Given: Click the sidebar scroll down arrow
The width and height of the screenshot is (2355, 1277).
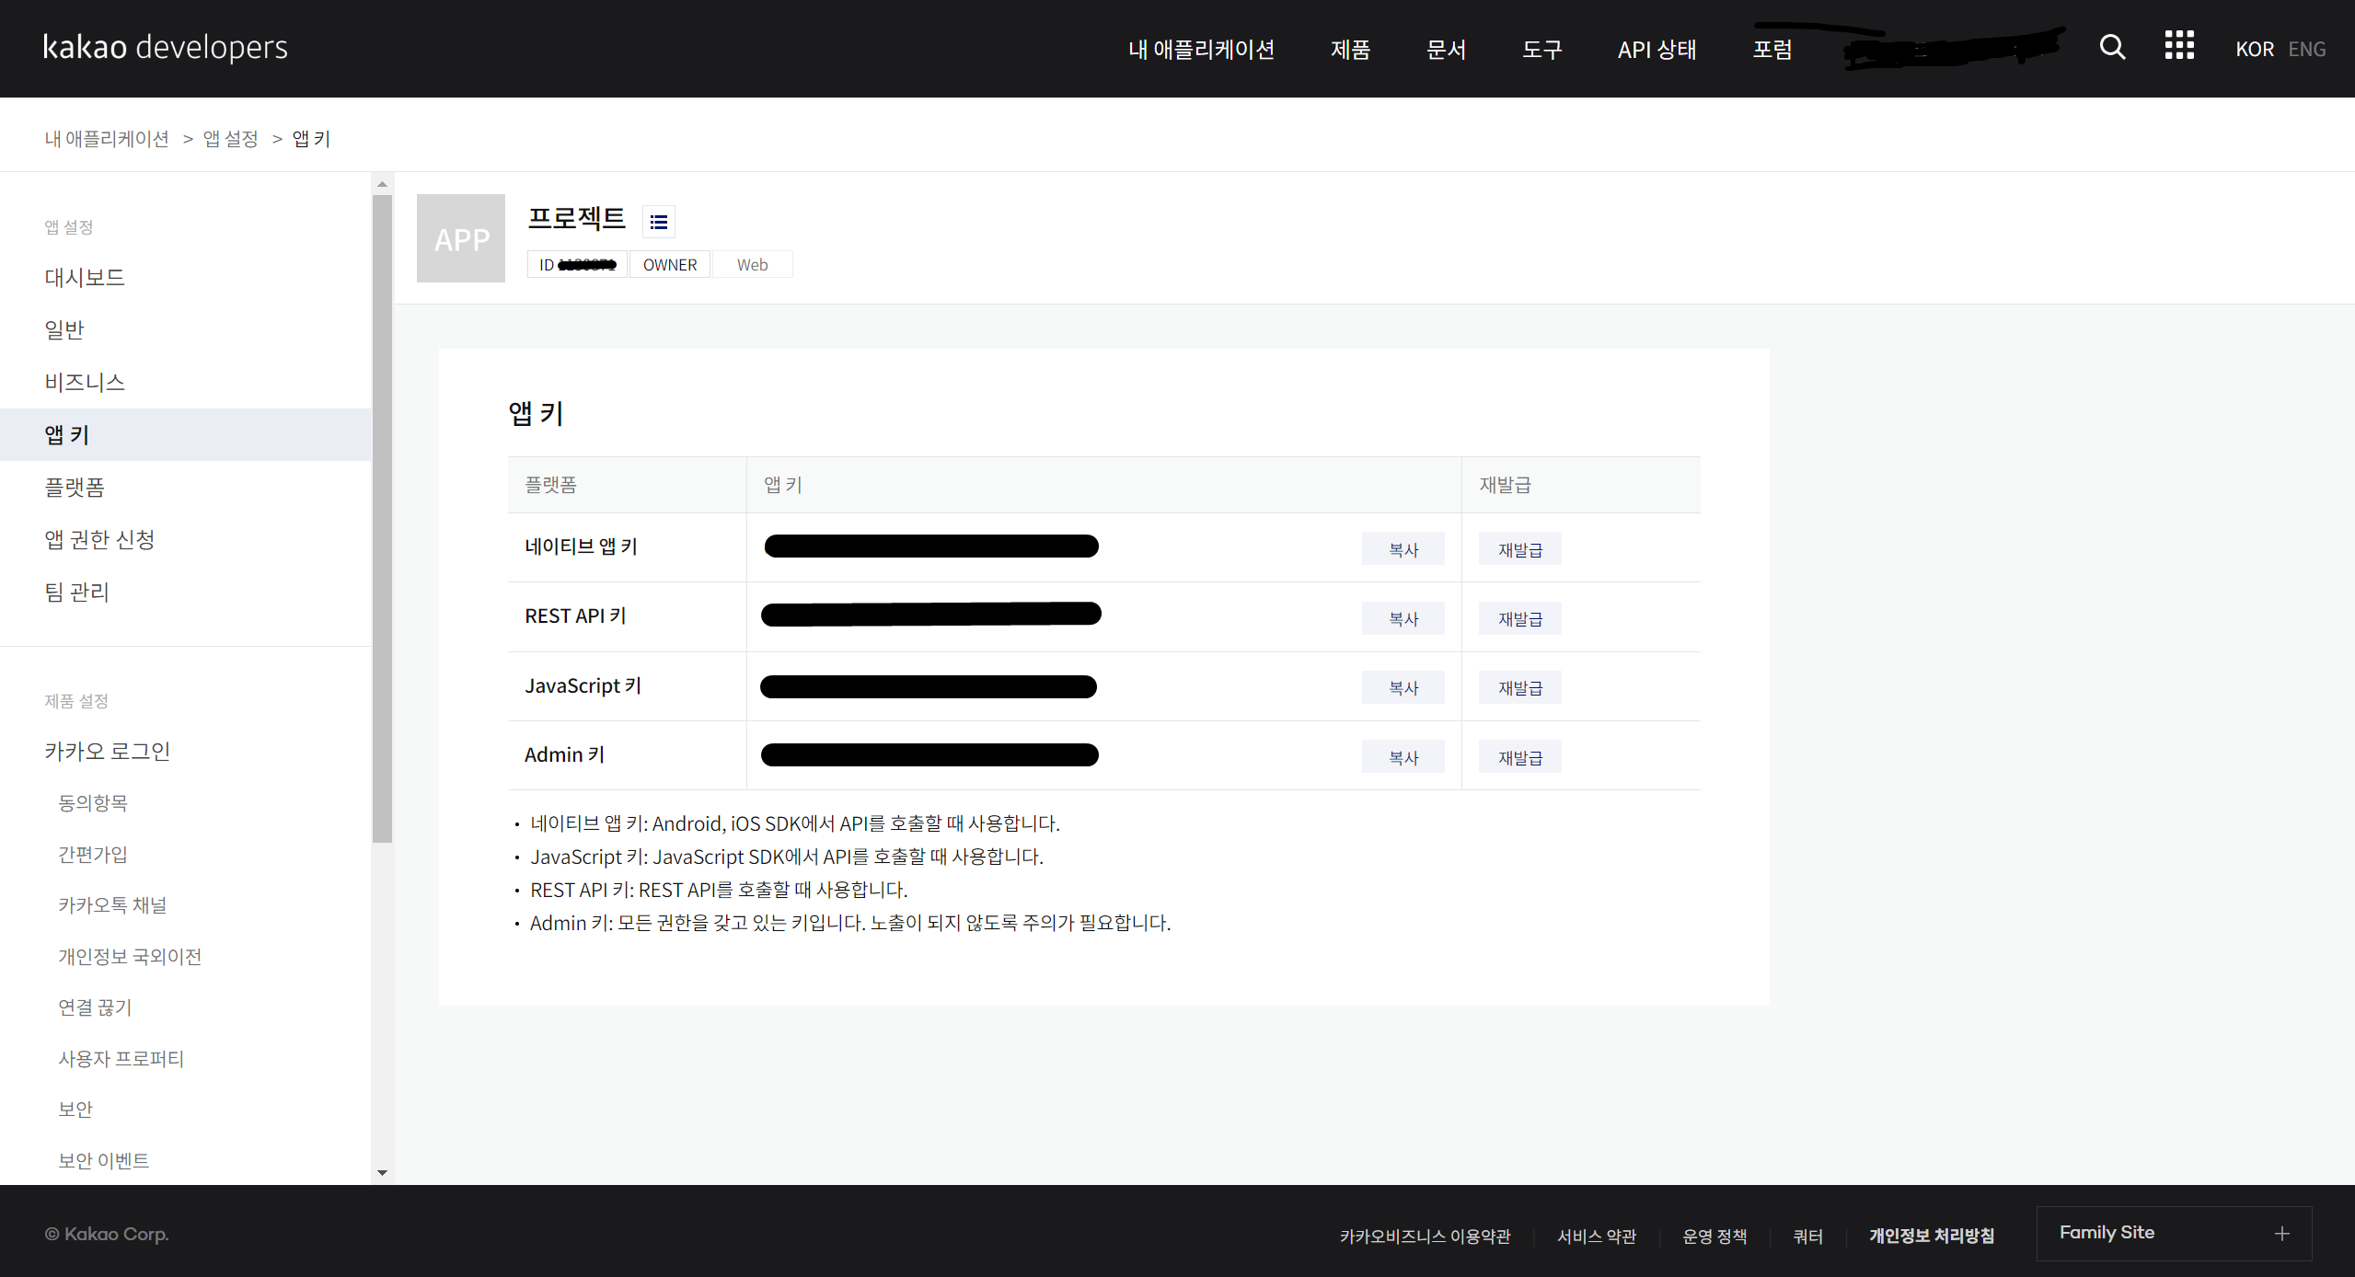Looking at the screenshot, I should [x=382, y=1173].
